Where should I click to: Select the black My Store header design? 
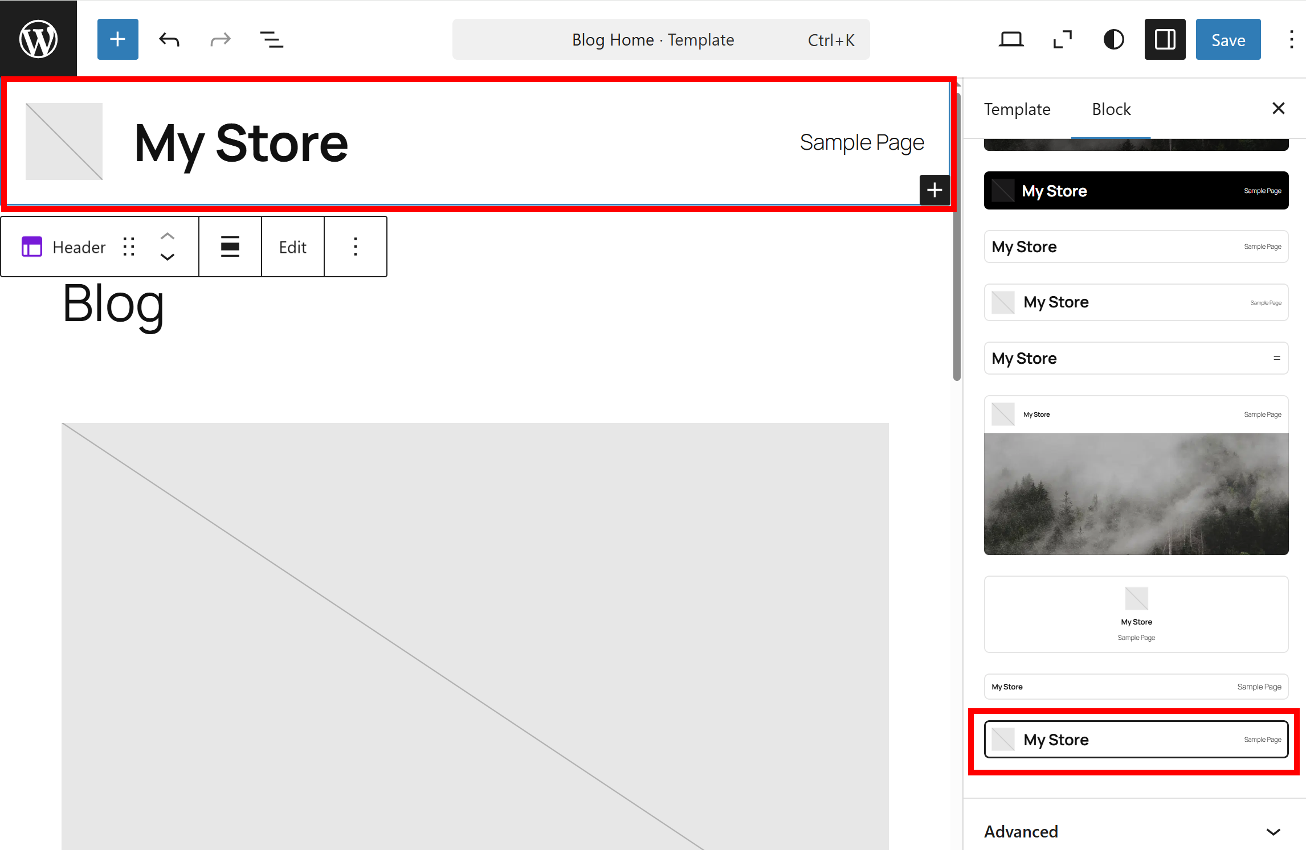click(x=1136, y=191)
